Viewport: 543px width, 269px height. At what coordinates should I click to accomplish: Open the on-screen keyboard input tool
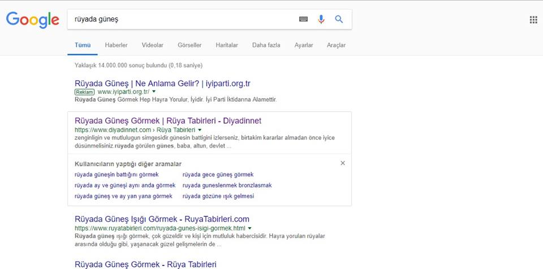(x=304, y=19)
